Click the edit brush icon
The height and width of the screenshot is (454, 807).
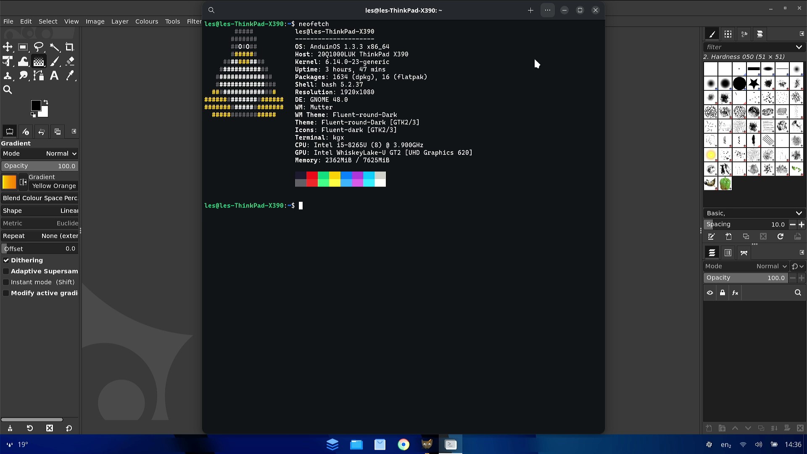pyautogui.click(x=711, y=237)
